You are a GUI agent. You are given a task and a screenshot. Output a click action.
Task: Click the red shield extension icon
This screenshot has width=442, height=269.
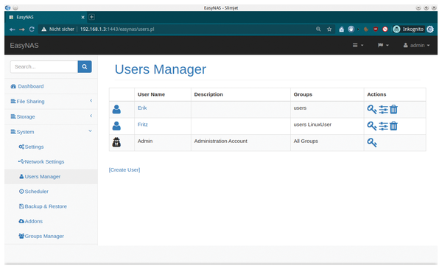pos(376,29)
